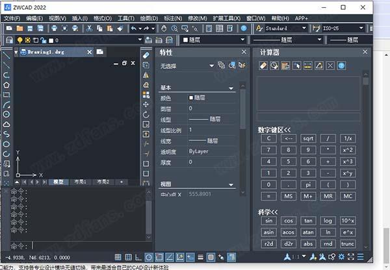This screenshot has width=390, height=270.
Task: Toggle layer lock padlock icon
Action: 44,40
